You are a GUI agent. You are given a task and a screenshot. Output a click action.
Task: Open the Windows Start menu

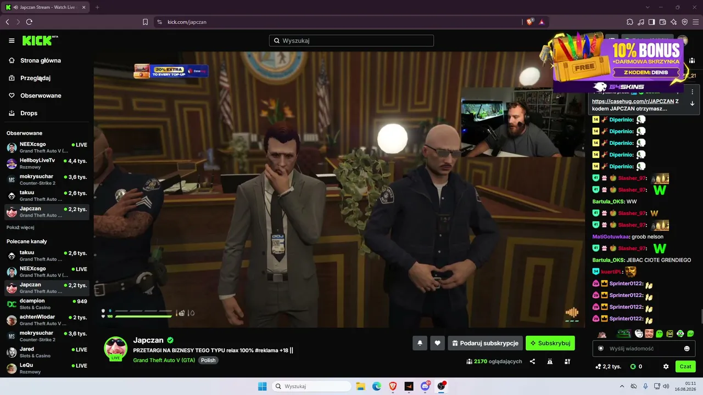point(263,386)
